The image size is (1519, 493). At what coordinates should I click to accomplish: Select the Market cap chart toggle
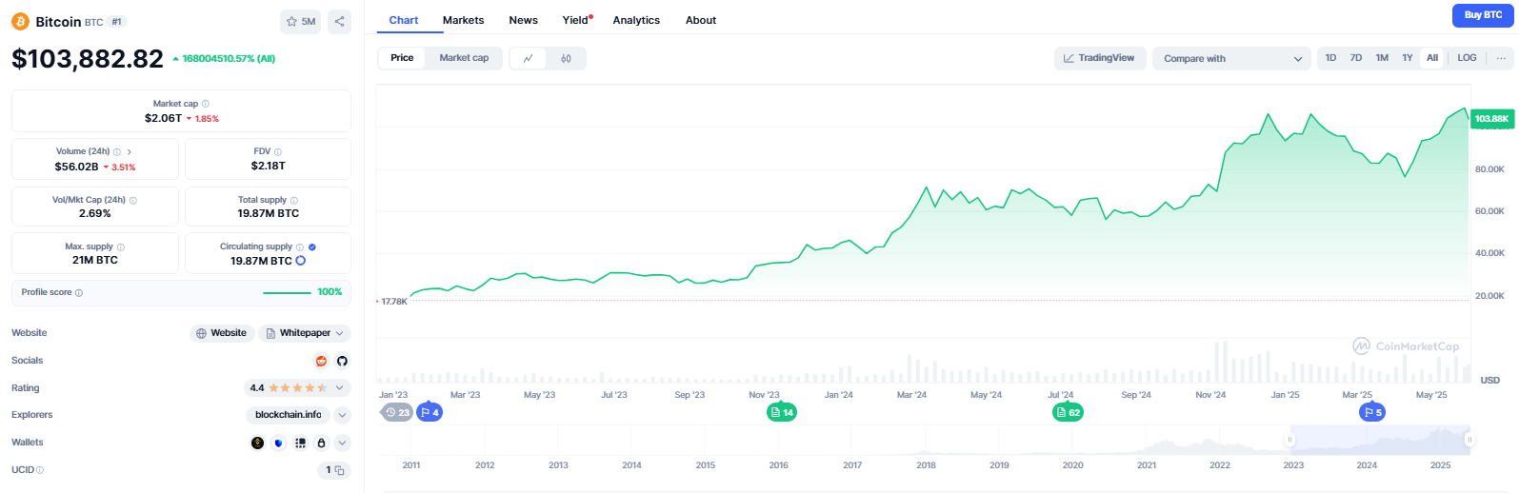pyautogui.click(x=464, y=58)
